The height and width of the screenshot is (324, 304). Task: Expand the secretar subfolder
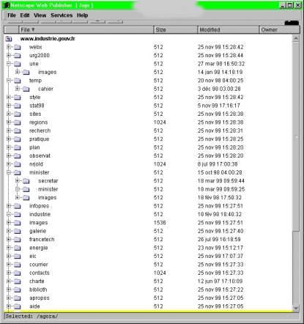(x=18, y=180)
